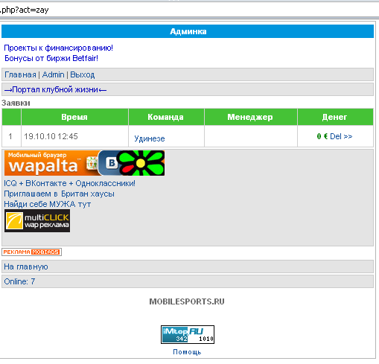Viewport: 379px width, 364px height.
Task: Open the Помощь help link
Action: (x=187, y=352)
